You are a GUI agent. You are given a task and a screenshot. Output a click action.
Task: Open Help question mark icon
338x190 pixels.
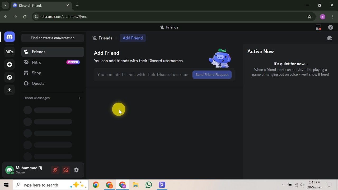tap(331, 27)
